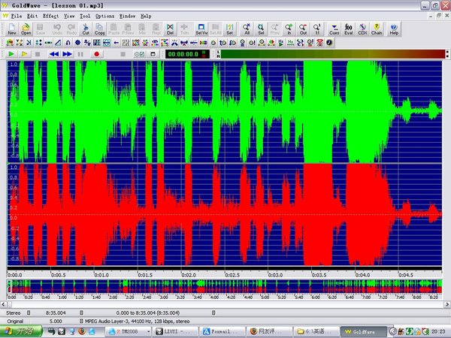Expand hidden system tray icons arrow

(x=392, y=331)
